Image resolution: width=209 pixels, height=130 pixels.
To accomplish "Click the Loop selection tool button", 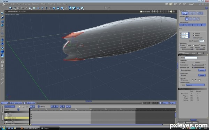I will click(x=181, y=25).
